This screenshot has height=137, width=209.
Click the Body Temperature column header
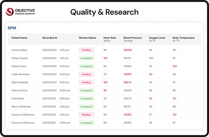(x=184, y=38)
